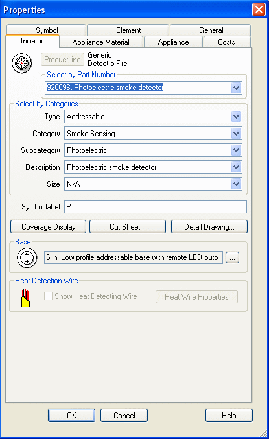
Task: Select the General tab
Action: click(211, 30)
